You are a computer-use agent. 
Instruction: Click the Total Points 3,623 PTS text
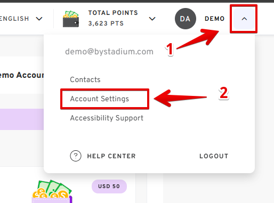point(113,18)
